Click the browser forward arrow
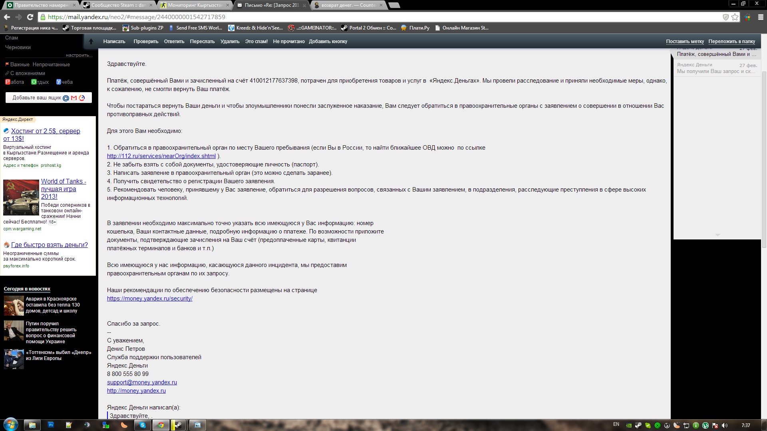The height and width of the screenshot is (431, 767). tap(18, 17)
